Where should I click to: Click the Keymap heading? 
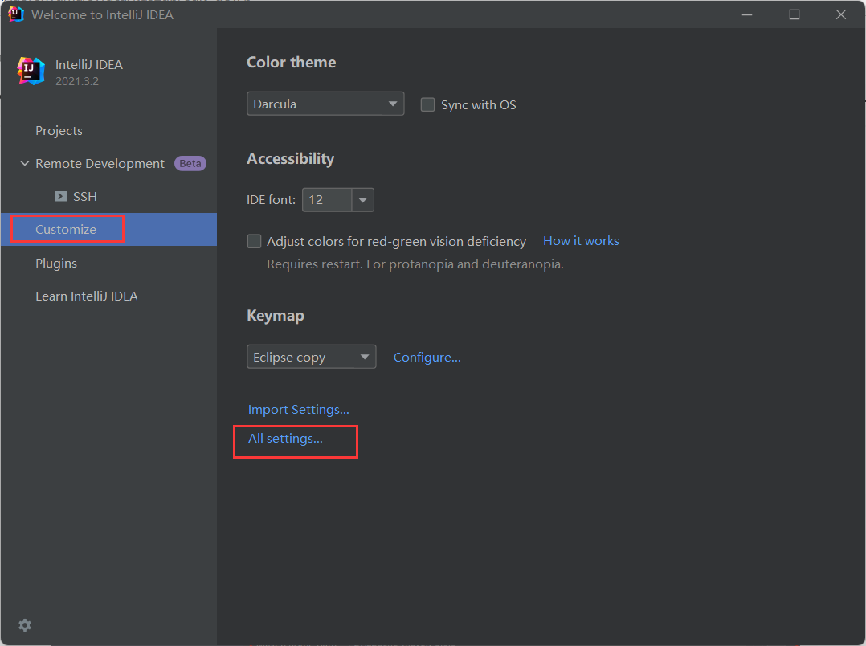click(275, 316)
